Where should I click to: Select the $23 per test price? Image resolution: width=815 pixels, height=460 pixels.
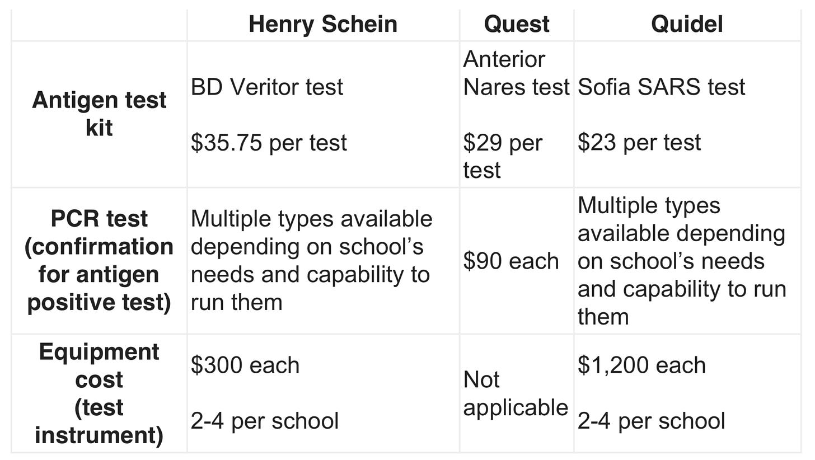coord(639,142)
